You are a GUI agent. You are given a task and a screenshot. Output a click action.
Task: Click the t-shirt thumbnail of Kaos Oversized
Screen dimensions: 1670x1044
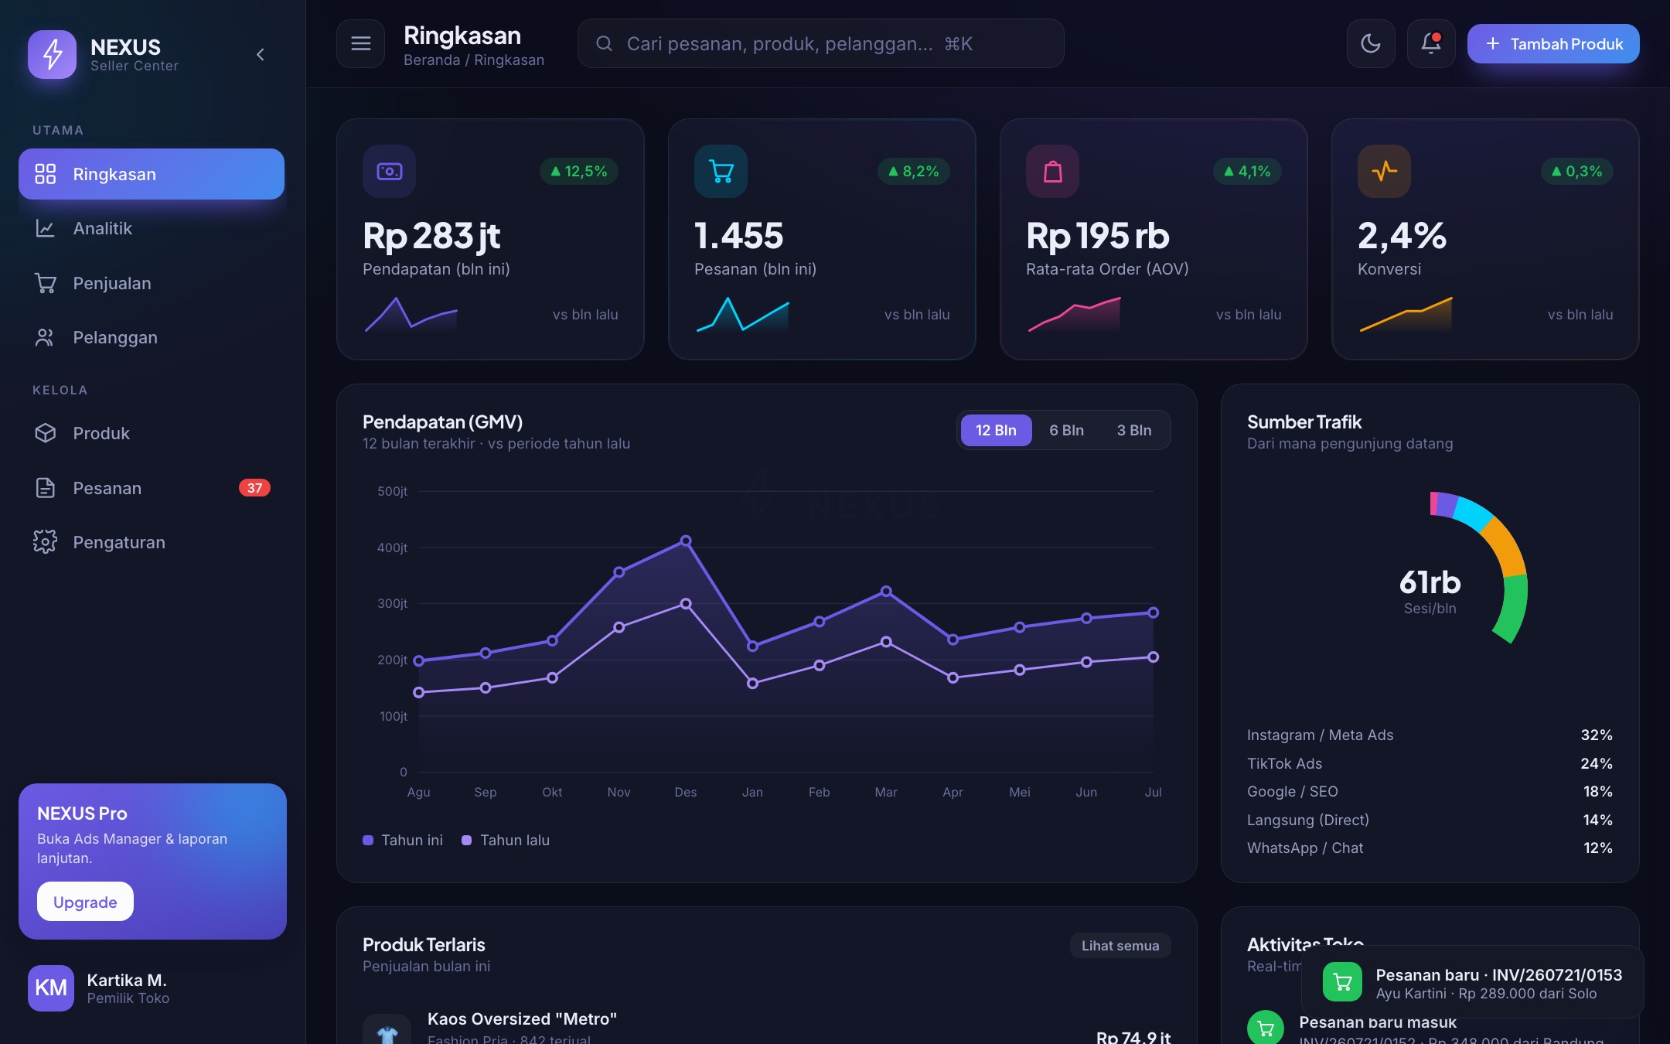(x=387, y=1030)
